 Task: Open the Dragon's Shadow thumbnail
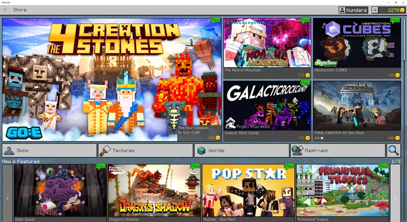point(154,191)
